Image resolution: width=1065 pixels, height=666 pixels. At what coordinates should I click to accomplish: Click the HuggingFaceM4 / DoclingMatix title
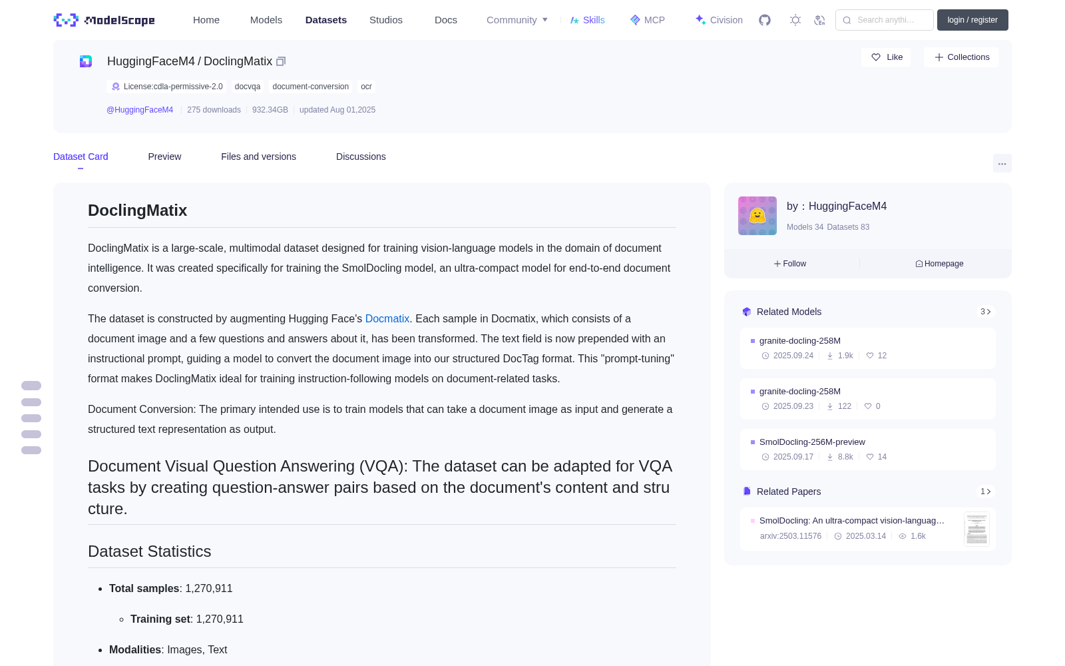pyautogui.click(x=190, y=61)
